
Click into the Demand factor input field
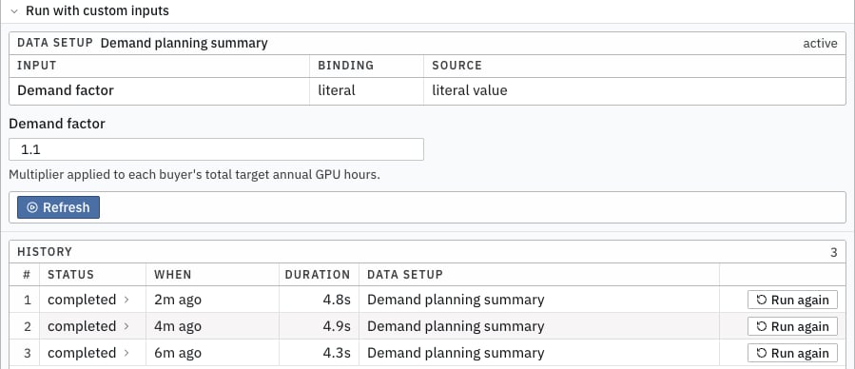tap(217, 149)
